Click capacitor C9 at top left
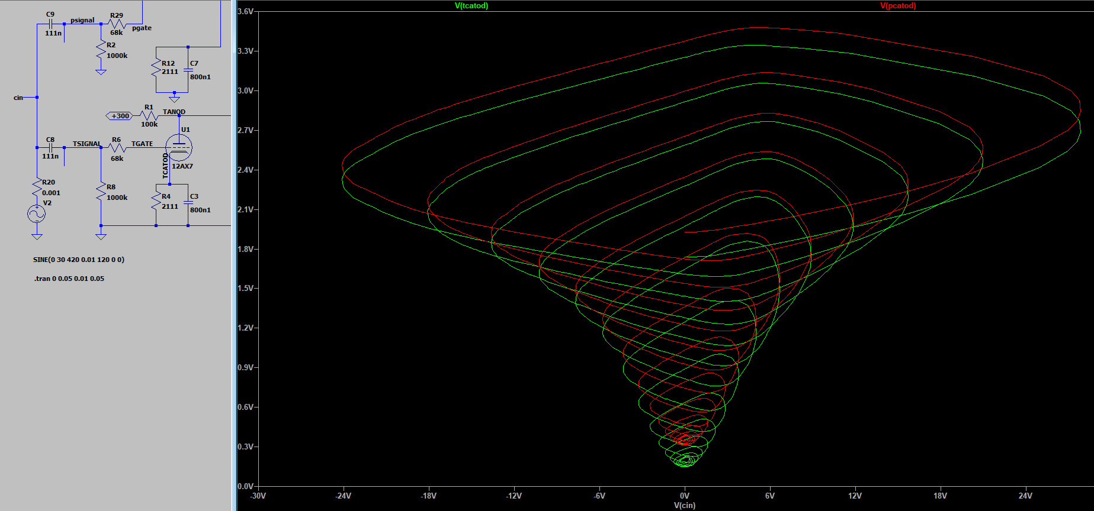Viewport: 1094px width, 511px height. pyautogui.click(x=50, y=24)
